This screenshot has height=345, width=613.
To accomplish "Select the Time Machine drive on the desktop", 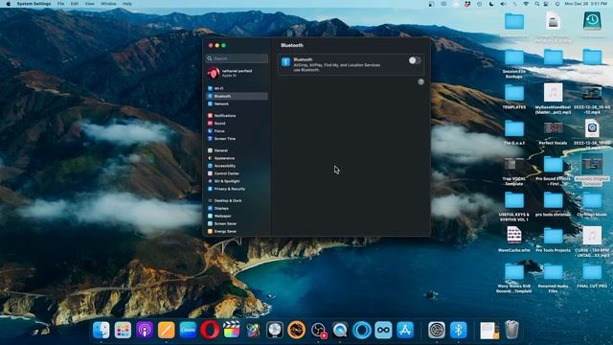I will (x=592, y=24).
